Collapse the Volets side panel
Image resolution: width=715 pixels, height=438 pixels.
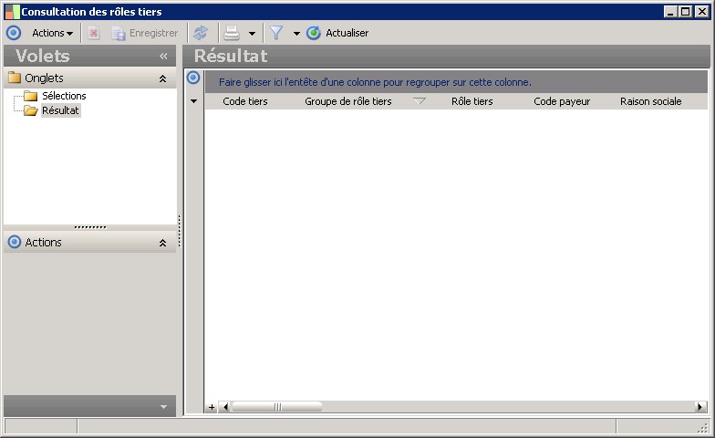click(x=163, y=57)
